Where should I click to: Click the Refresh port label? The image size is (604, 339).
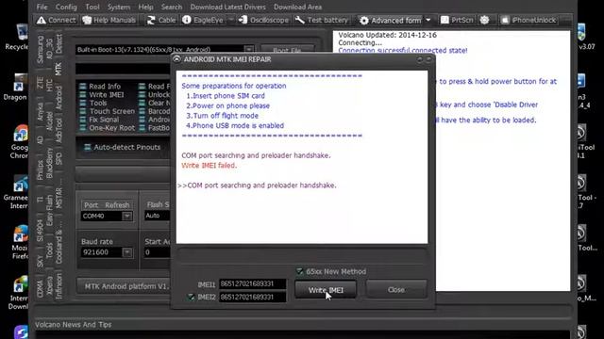pyautogui.click(x=117, y=205)
